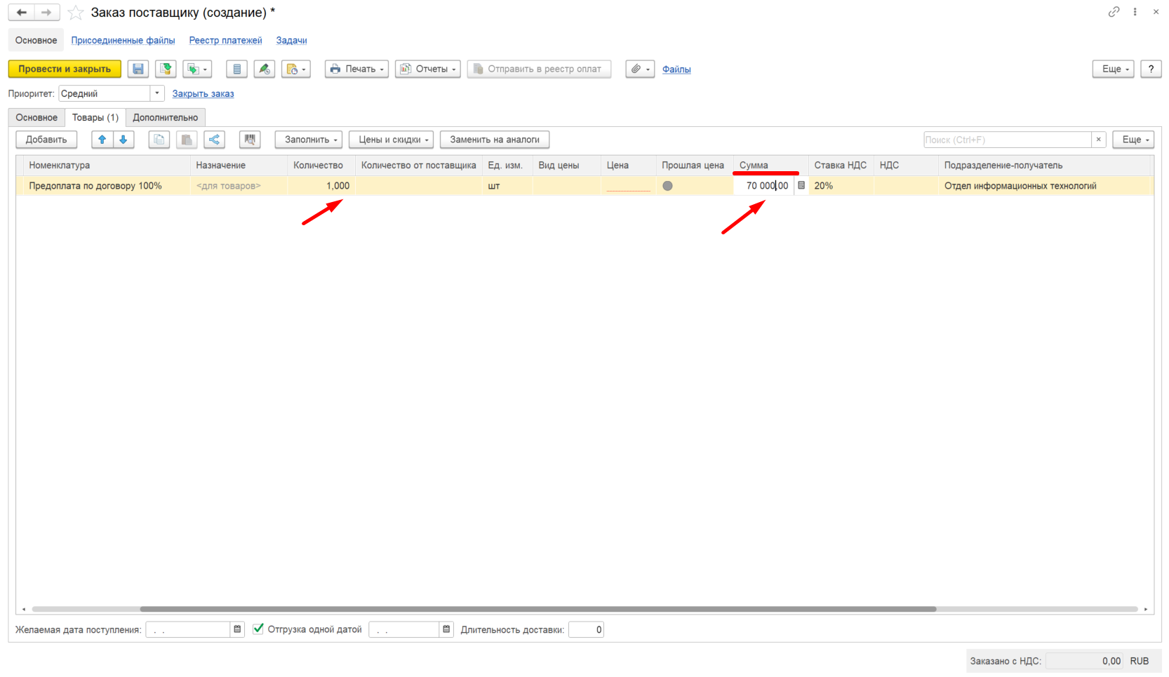1169x677 pixels.
Task: Open the Отчеты dropdown
Action: click(428, 69)
